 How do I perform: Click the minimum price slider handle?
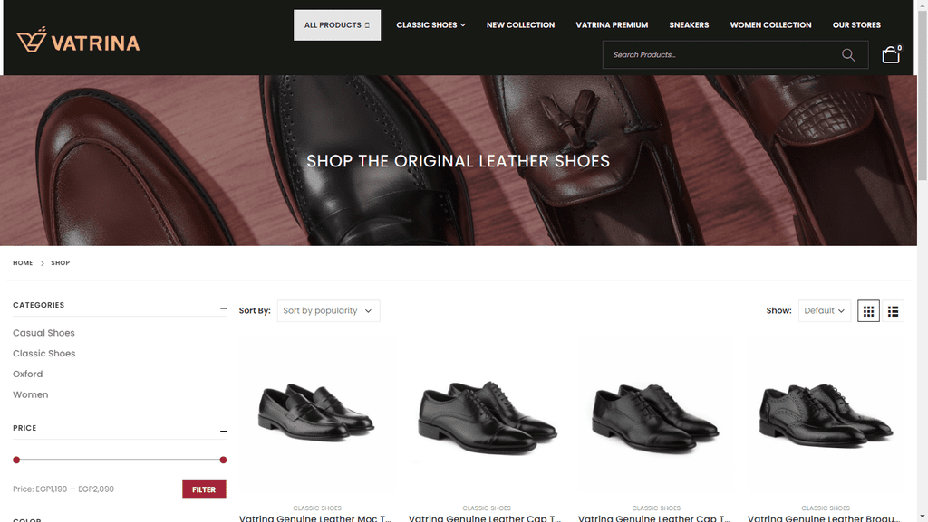pos(16,460)
